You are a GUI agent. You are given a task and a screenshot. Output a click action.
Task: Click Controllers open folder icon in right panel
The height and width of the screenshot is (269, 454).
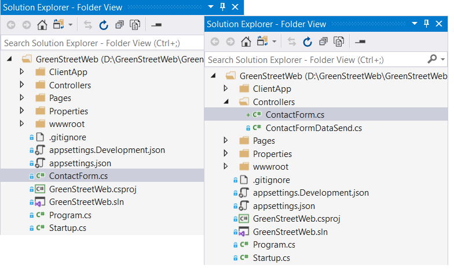coord(244,102)
